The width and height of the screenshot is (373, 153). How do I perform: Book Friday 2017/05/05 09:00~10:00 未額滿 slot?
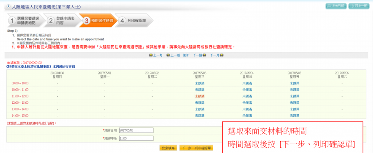tap(294, 83)
